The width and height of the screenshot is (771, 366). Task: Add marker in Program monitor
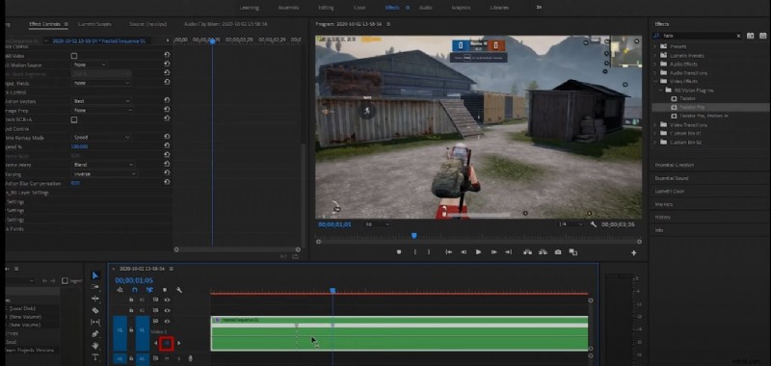[x=399, y=252]
